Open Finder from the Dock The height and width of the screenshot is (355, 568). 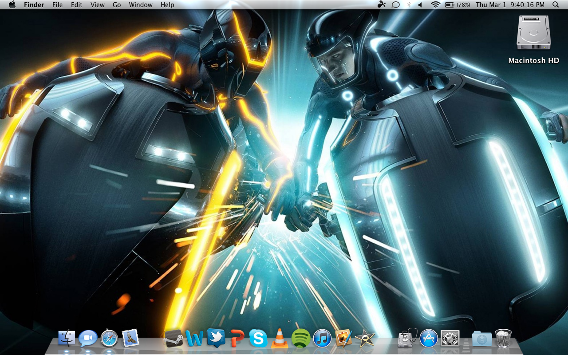pos(67,338)
